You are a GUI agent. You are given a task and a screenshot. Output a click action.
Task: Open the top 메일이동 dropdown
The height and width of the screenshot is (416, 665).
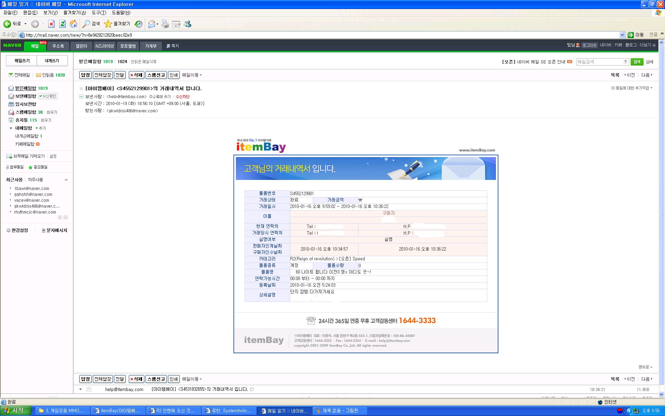192,75
